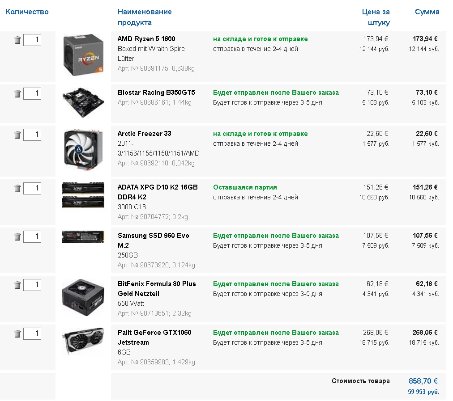Focus quantity field for AMD Ryzen 5
The width and height of the screenshot is (453, 401).
tap(32, 40)
